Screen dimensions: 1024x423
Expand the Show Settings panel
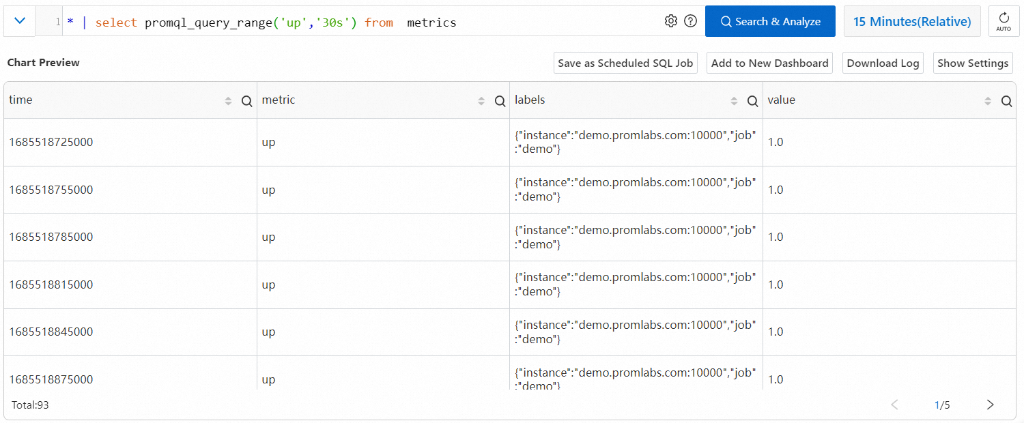point(973,63)
